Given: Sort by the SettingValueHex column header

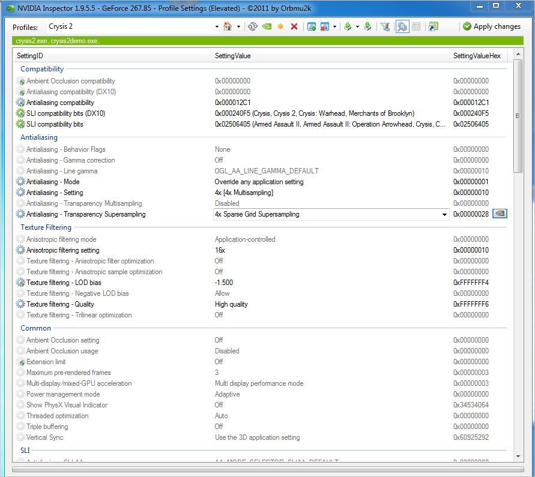Looking at the screenshot, I should pyautogui.click(x=479, y=56).
